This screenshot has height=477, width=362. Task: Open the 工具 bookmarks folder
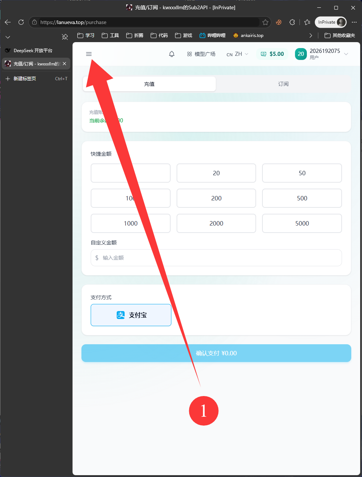110,35
